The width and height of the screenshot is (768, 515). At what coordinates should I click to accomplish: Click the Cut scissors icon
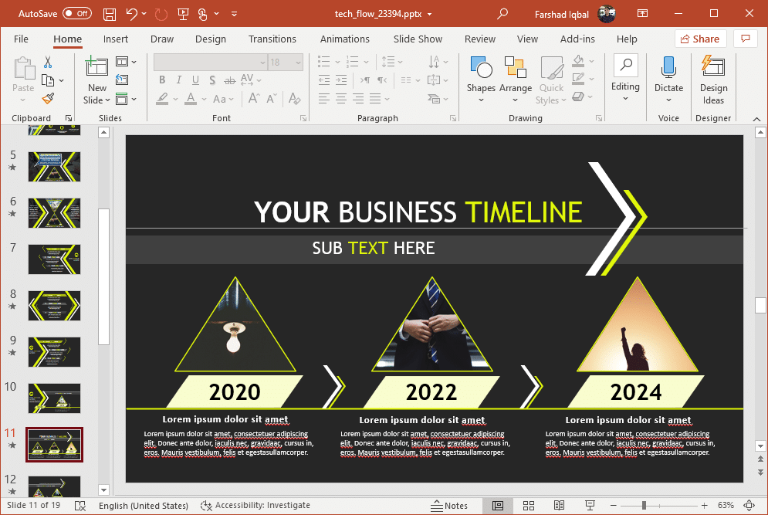tap(48, 63)
